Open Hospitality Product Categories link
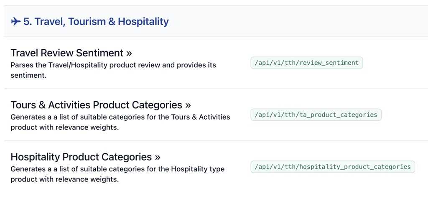This screenshot has width=428, height=209. point(81,157)
